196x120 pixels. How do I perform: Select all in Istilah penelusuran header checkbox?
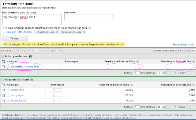[3, 62]
